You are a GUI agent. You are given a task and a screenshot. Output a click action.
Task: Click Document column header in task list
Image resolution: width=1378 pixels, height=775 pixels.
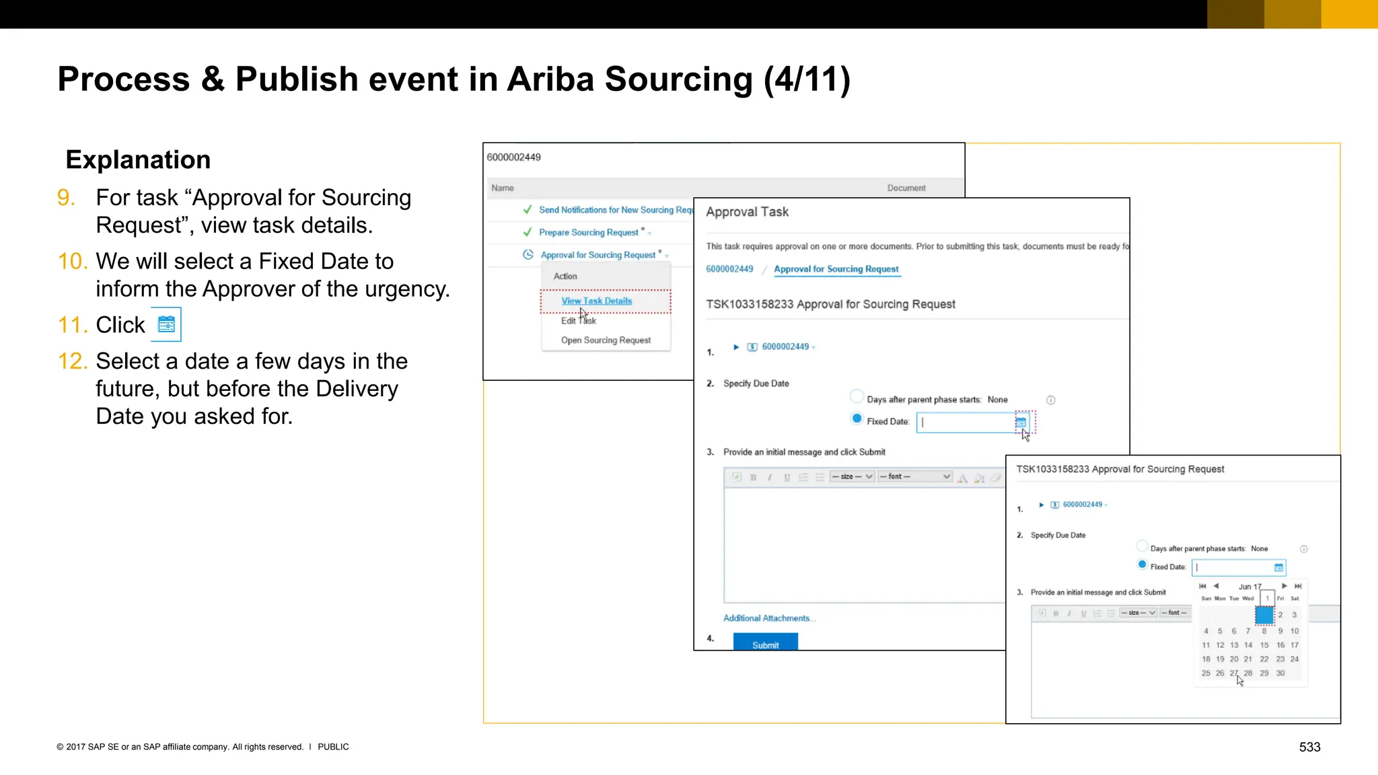coord(906,188)
